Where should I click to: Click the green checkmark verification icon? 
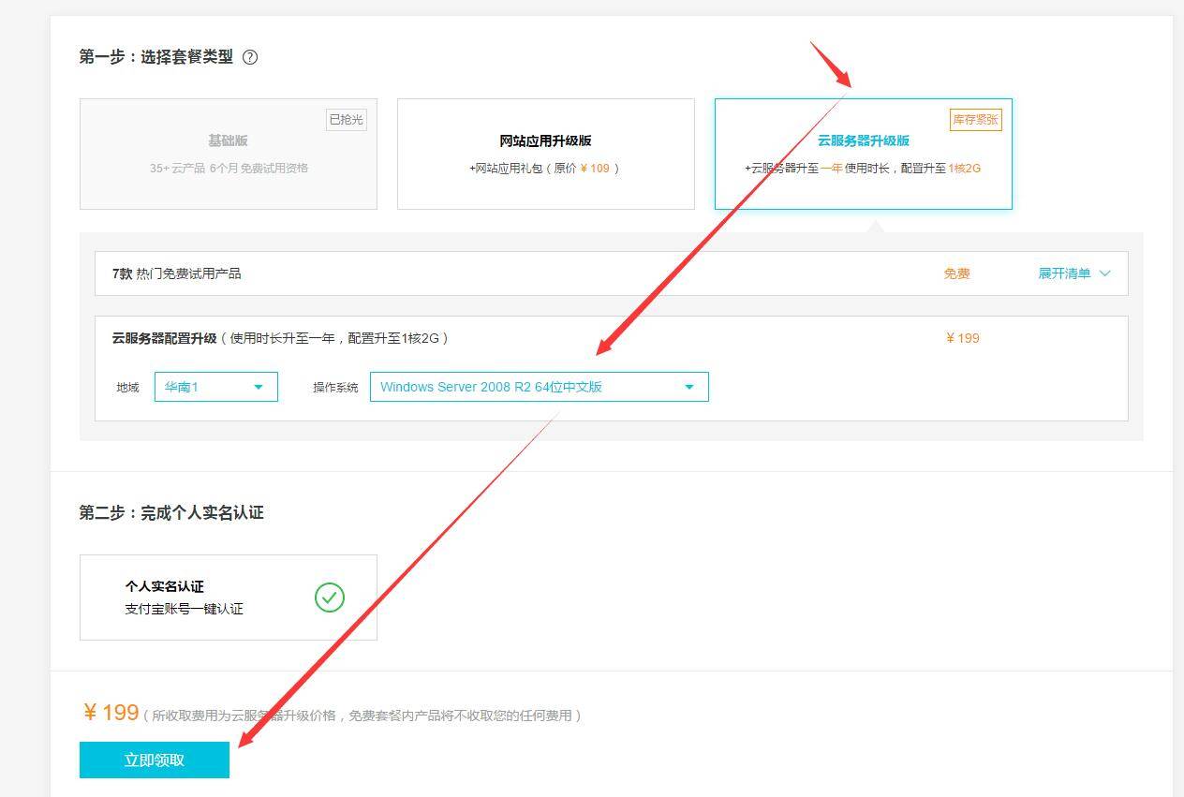tap(330, 598)
